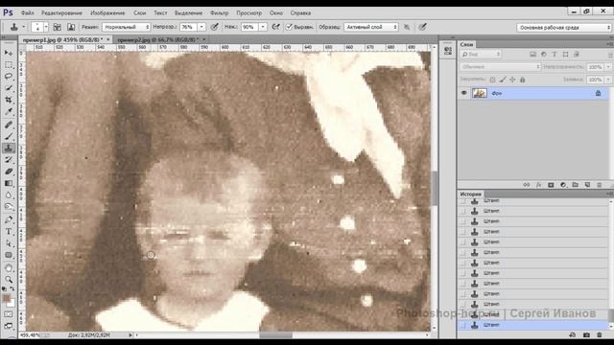Add a layer mask button
Screen dimensions: 614x345
pyautogui.click(x=551, y=185)
